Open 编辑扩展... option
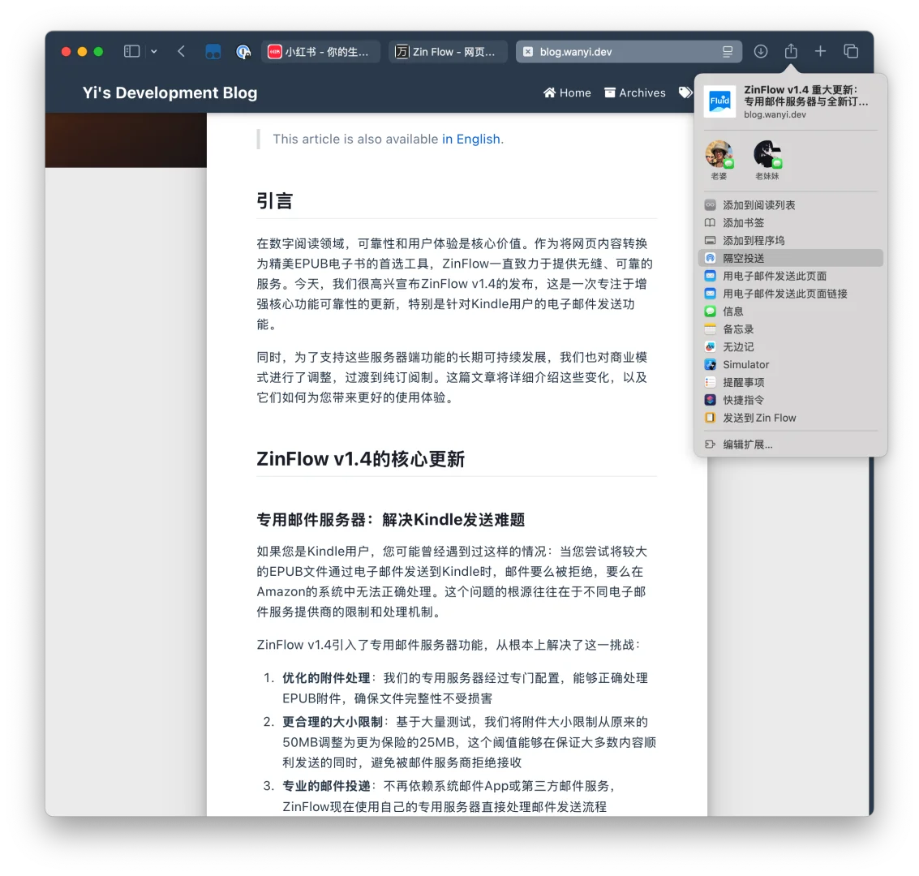The image size is (919, 876). (791, 444)
